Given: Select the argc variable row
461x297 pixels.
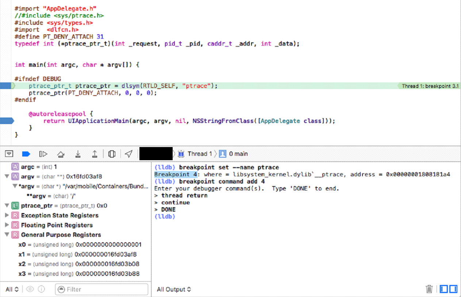Looking at the screenshot, I should [x=76, y=167].
